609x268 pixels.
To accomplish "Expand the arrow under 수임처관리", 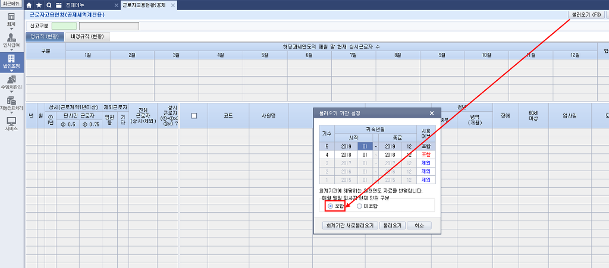I will tap(11, 91).
